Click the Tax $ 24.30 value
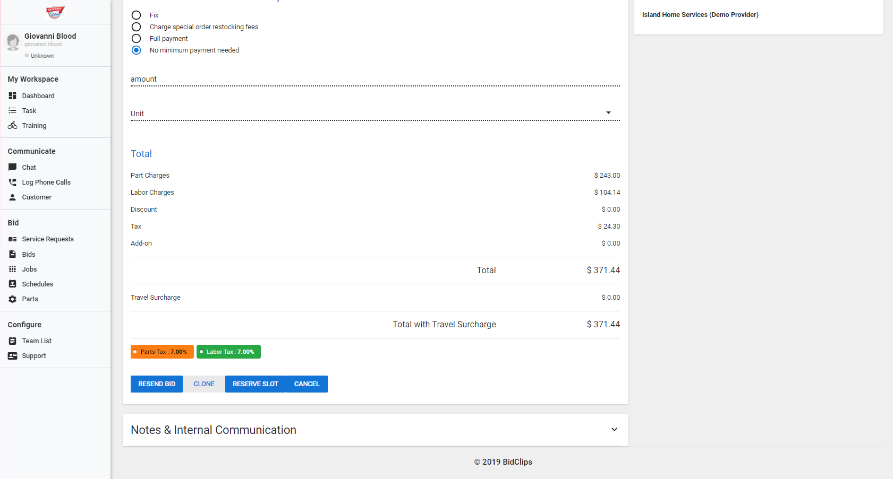This screenshot has width=893, height=479. click(609, 227)
